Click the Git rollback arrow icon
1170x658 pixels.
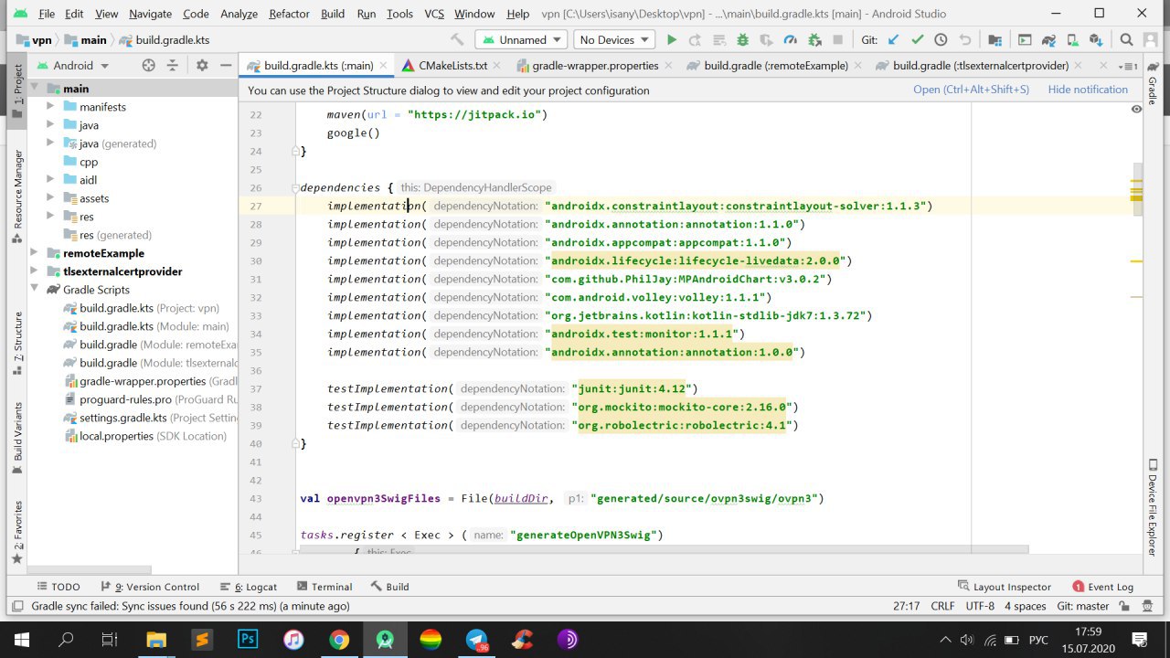(x=964, y=40)
